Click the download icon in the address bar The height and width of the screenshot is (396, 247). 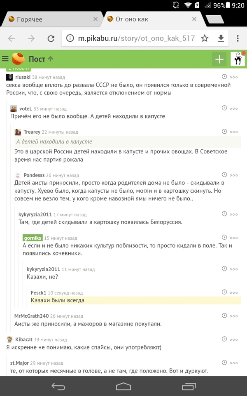coord(221,38)
